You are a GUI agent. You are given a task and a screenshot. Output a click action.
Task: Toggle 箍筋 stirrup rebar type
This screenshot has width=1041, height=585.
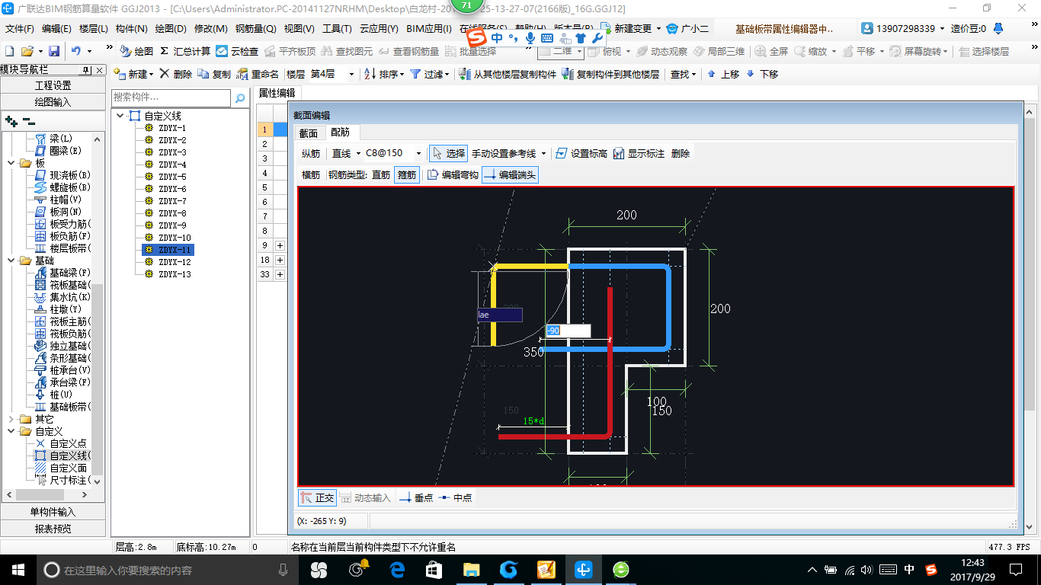407,174
